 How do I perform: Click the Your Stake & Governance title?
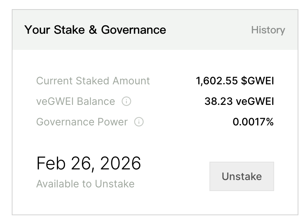coord(95,30)
